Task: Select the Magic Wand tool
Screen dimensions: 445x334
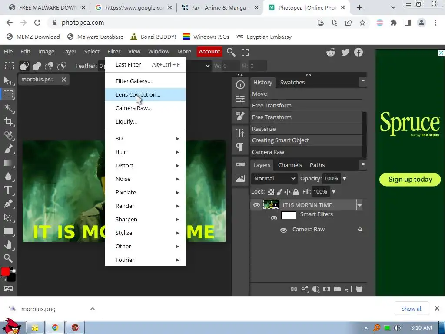Action: (x=8, y=108)
